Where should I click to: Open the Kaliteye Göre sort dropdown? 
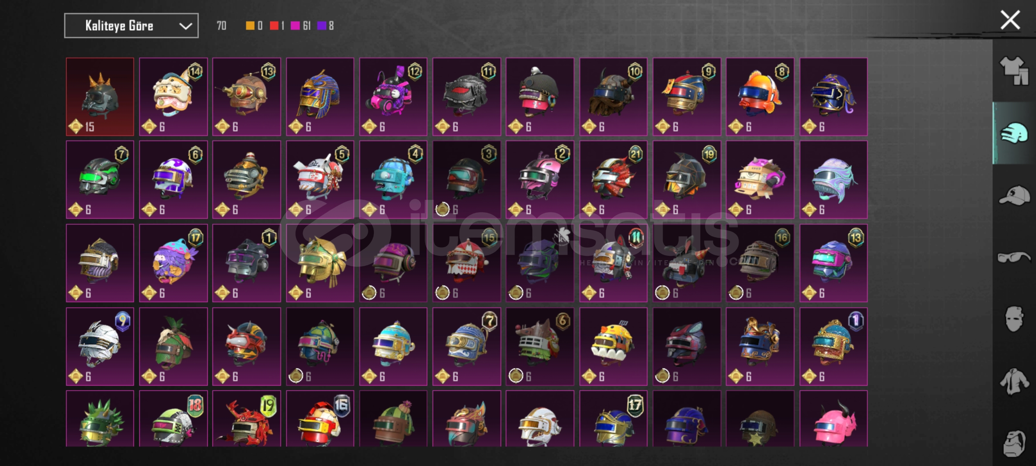pyautogui.click(x=131, y=25)
